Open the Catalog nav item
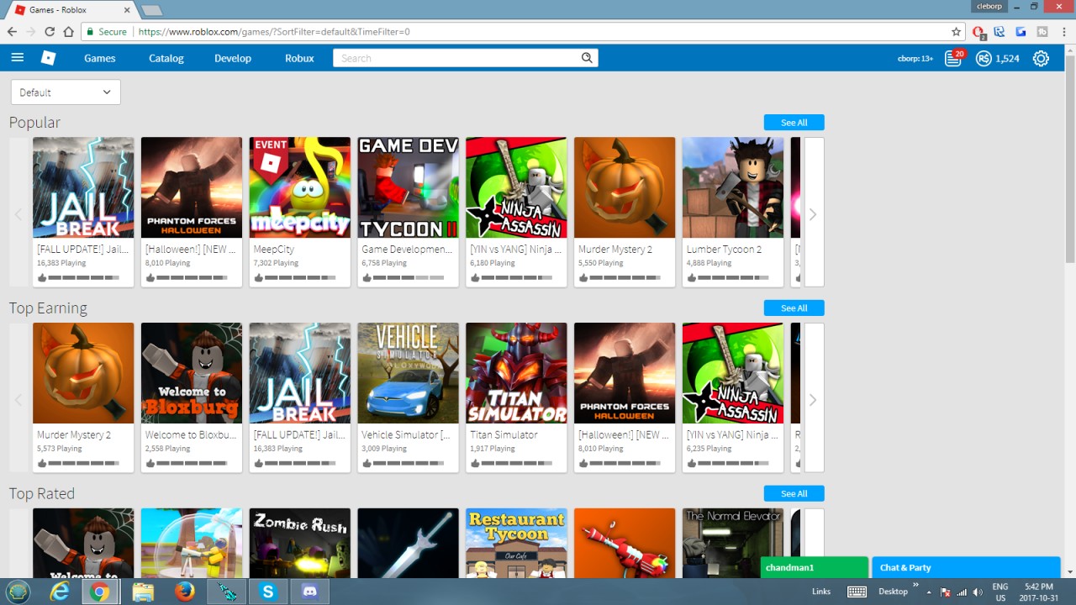This screenshot has height=605, width=1076. click(x=166, y=58)
